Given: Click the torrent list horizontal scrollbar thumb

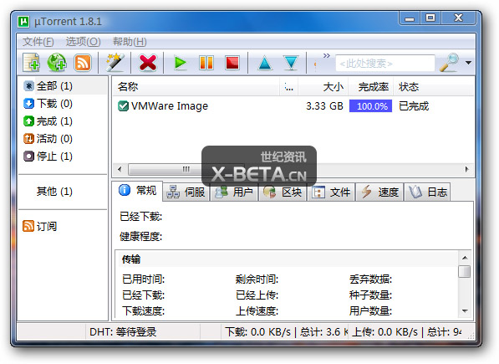Looking at the screenshot, I should click(x=186, y=169).
